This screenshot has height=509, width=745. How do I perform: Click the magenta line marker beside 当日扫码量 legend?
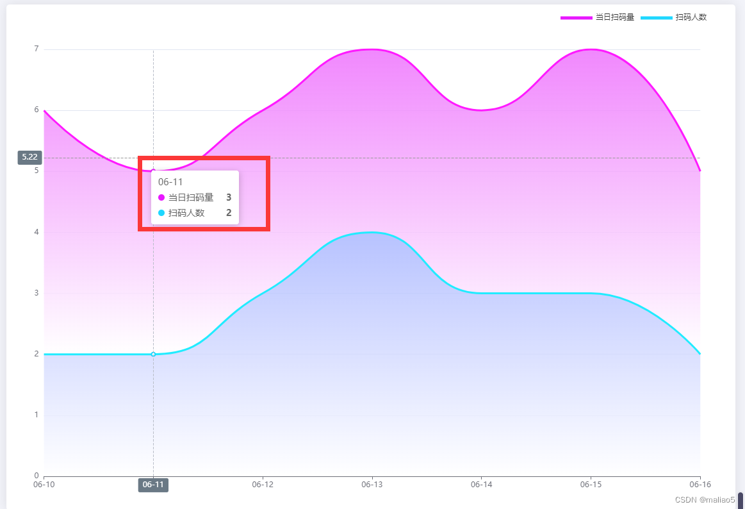(x=577, y=17)
